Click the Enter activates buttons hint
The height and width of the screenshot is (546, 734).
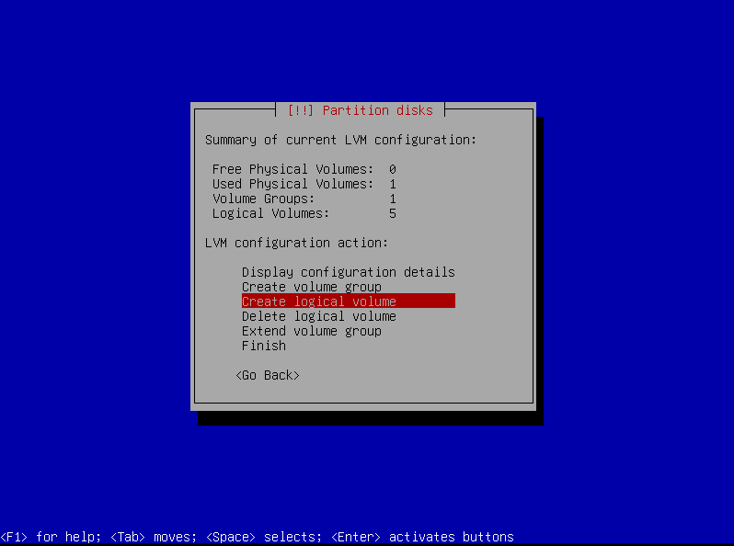[x=421, y=537]
